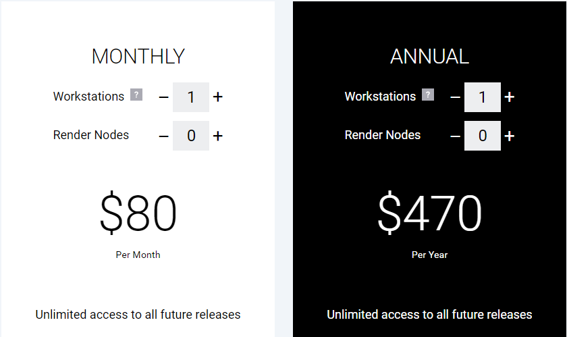Decrease Annual Workstations with minus icon
Image resolution: width=567 pixels, height=337 pixels.
(455, 97)
